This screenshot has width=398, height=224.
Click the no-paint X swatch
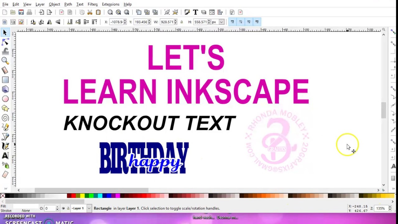coord(3,196)
